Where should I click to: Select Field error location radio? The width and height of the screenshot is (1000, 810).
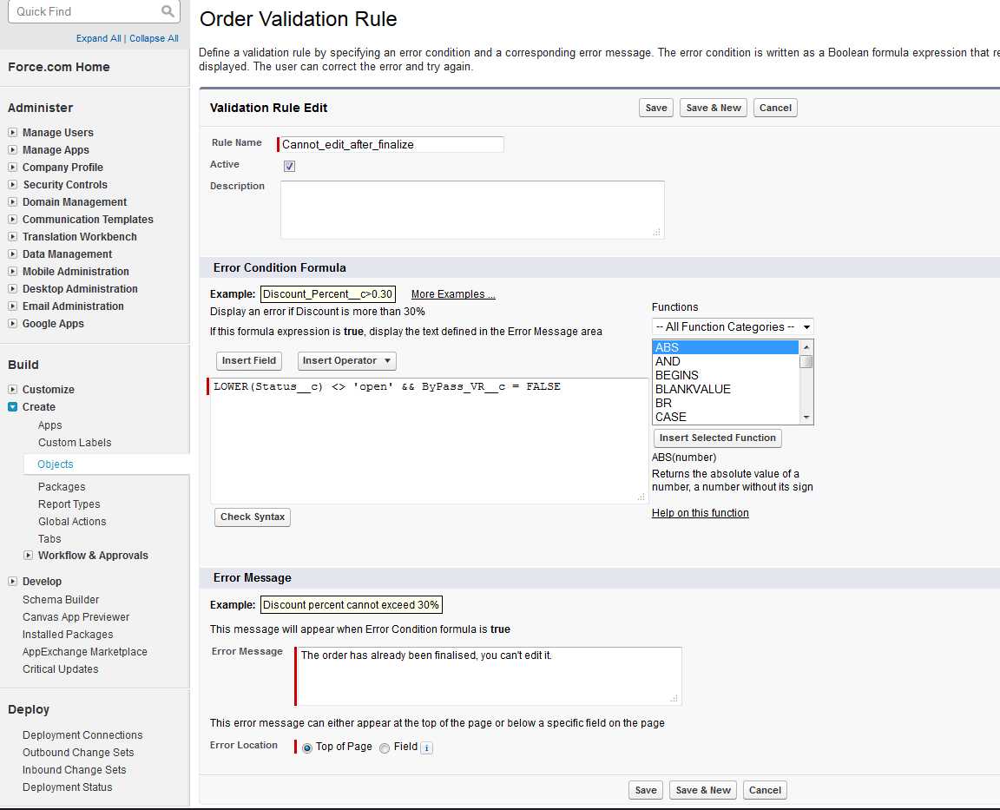click(385, 748)
